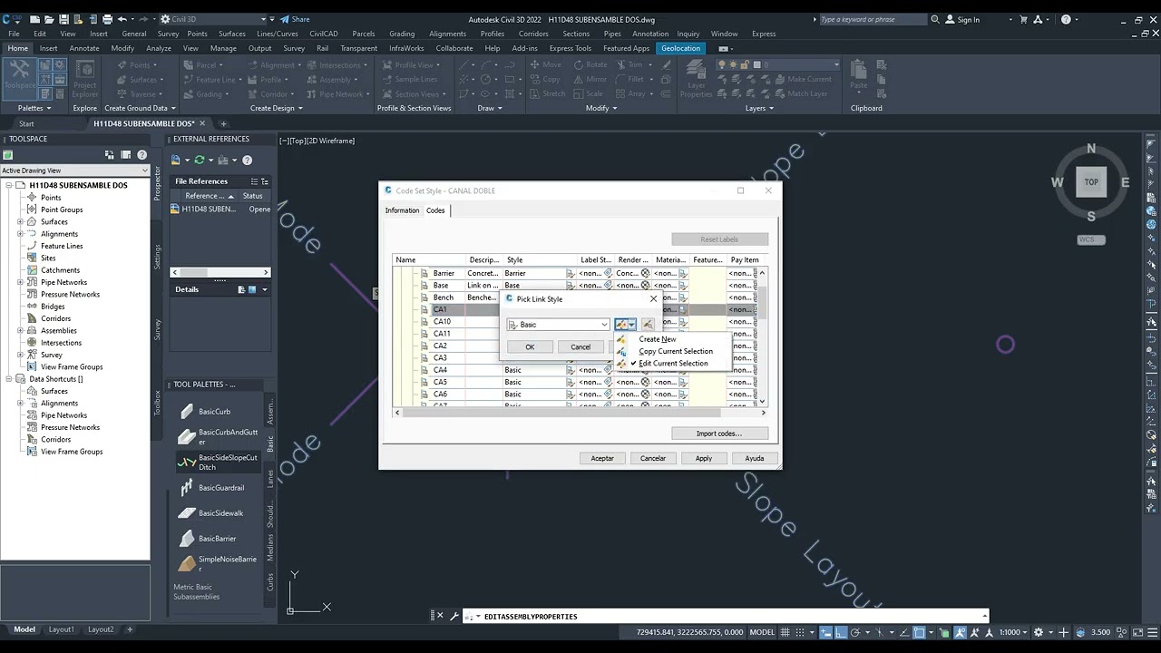Expand the Assemblies tree node

tap(20, 330)
